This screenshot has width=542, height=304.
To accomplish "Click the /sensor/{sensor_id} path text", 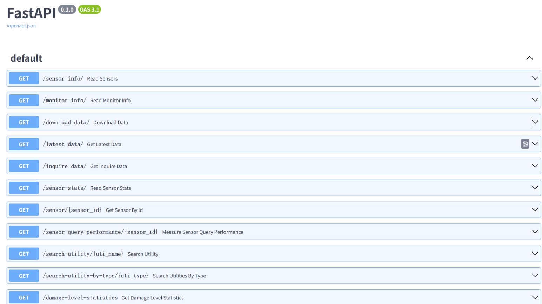I will [x=72, y=210].
